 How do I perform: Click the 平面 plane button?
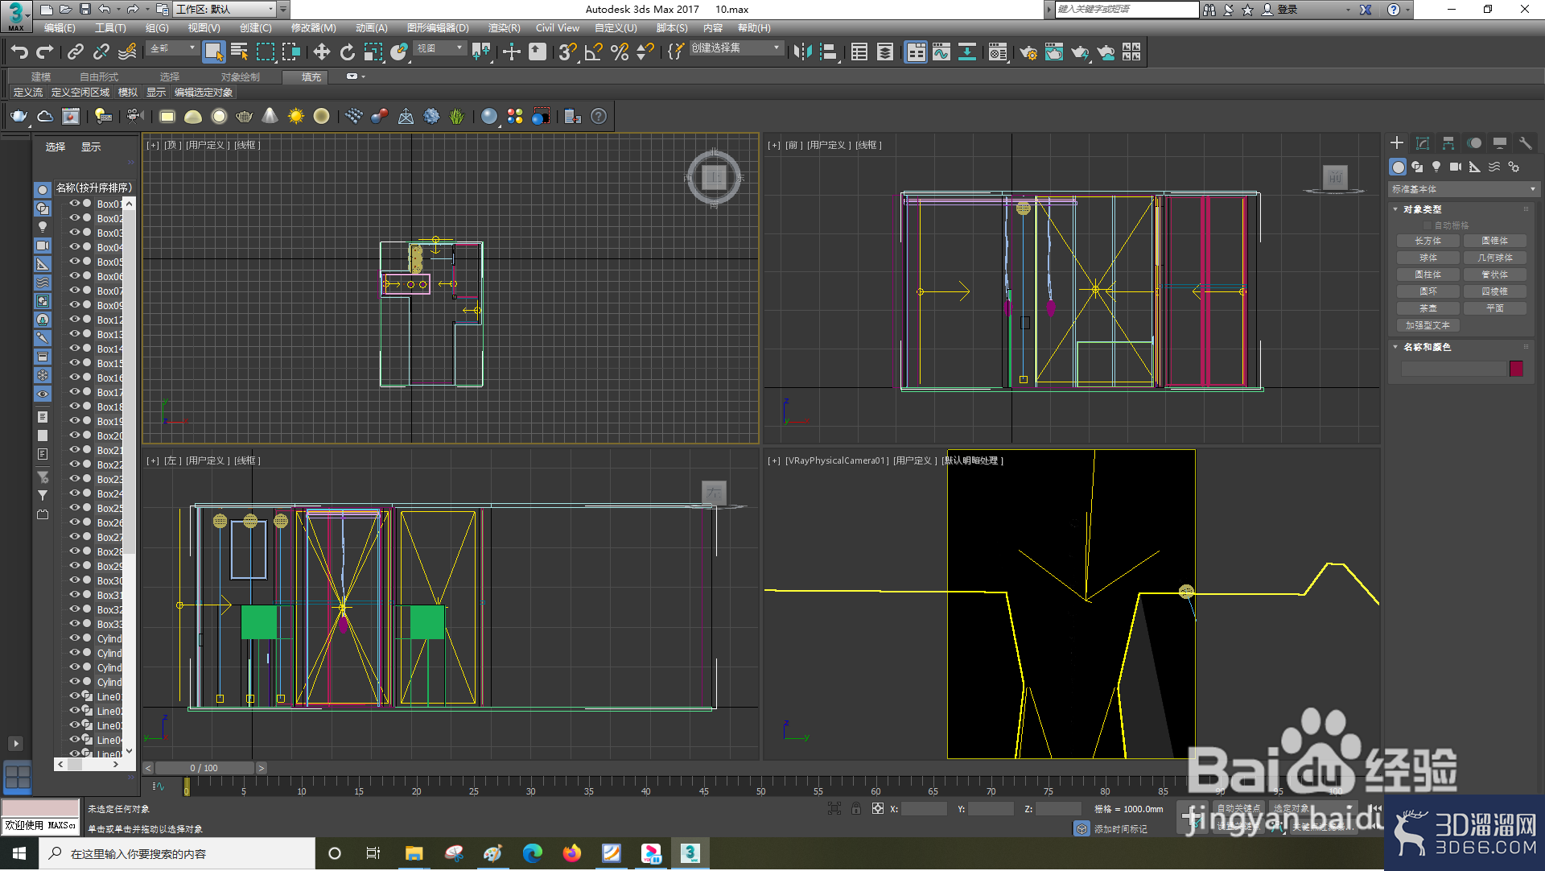[x=1495, y=308]
